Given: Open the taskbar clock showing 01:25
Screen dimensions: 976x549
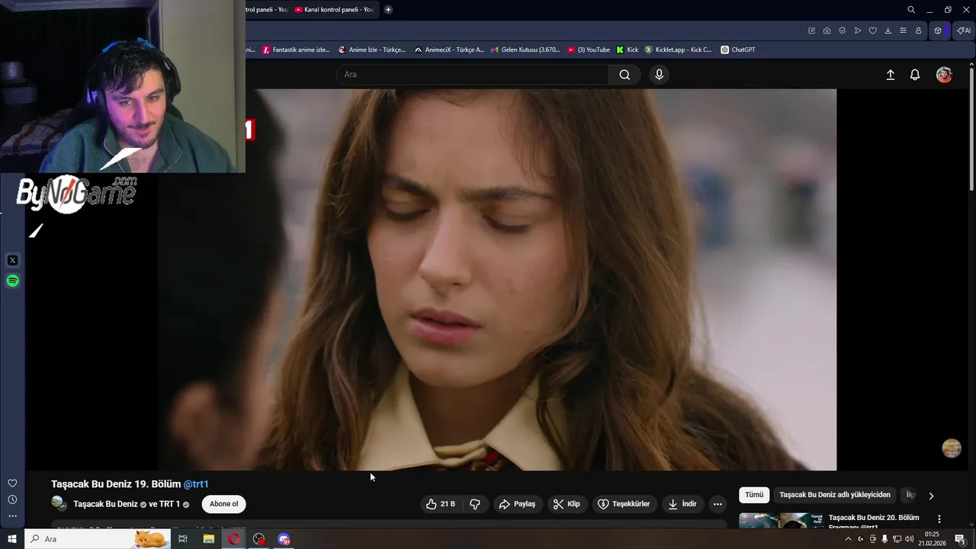Looking at the screenshot, I should (932, 539).
